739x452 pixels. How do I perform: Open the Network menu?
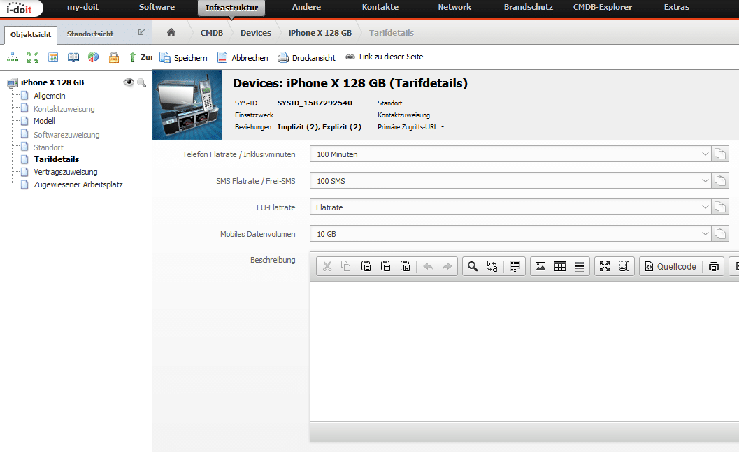(454, 7)
